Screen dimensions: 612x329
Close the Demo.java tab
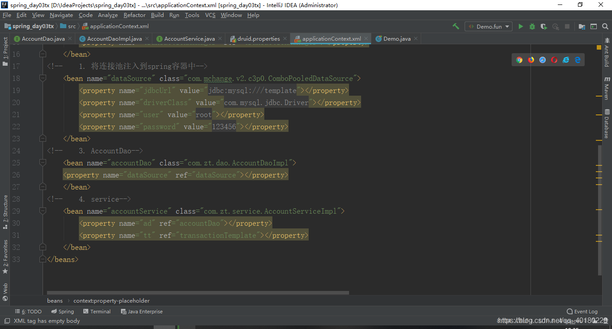point(416,38)
